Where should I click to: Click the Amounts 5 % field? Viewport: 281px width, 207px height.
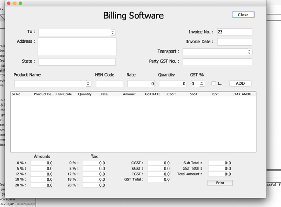(42, 169)
